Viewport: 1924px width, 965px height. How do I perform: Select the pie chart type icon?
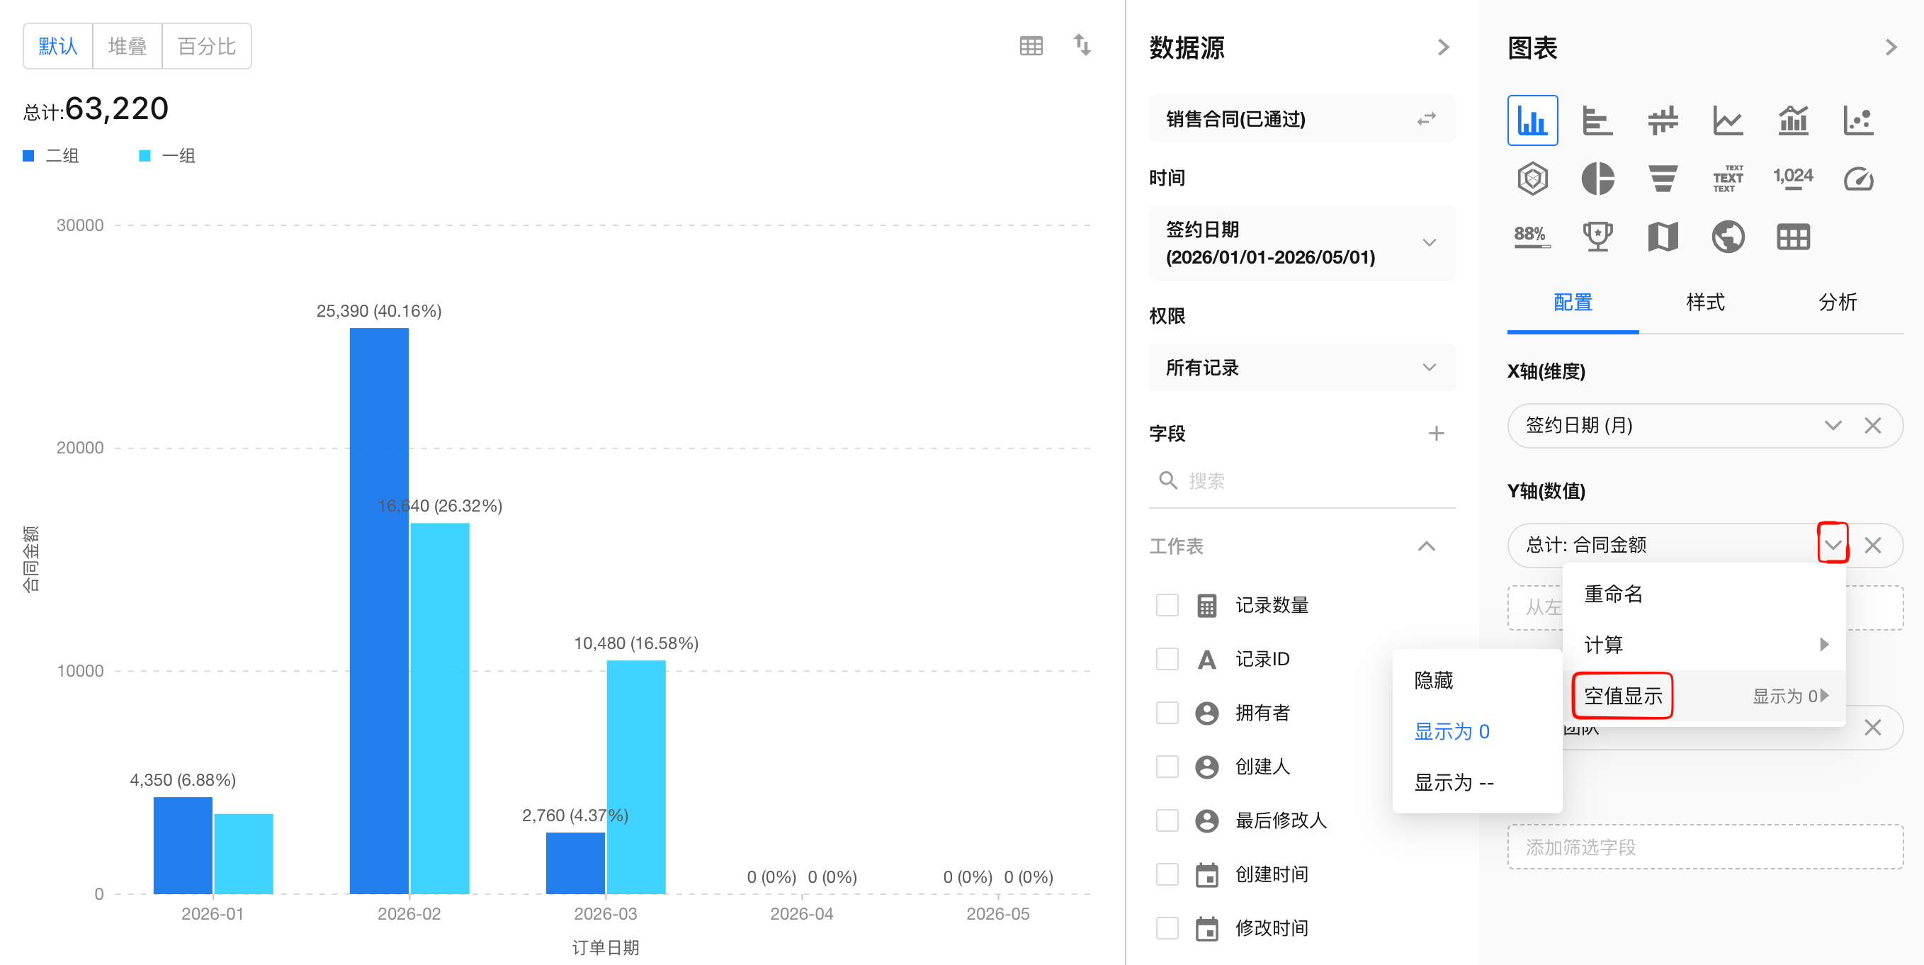coord(1597,179)
